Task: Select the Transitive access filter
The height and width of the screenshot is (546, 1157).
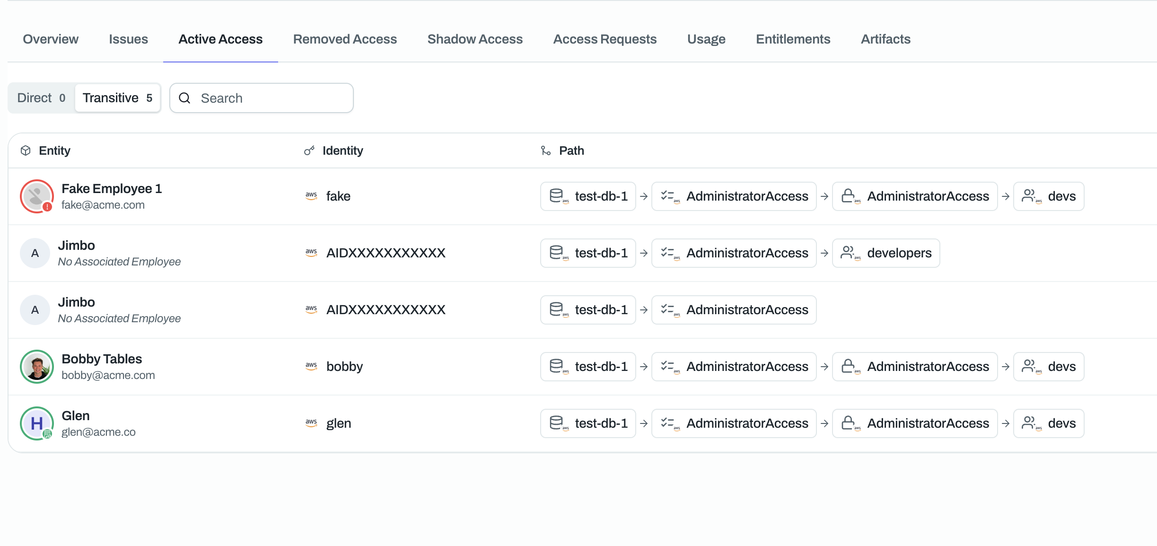Action: pyautogui.click(x=117, y=98)
